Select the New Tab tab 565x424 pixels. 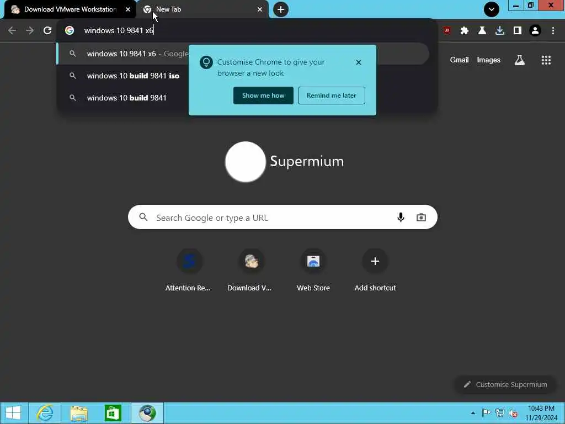pos(202,9)
